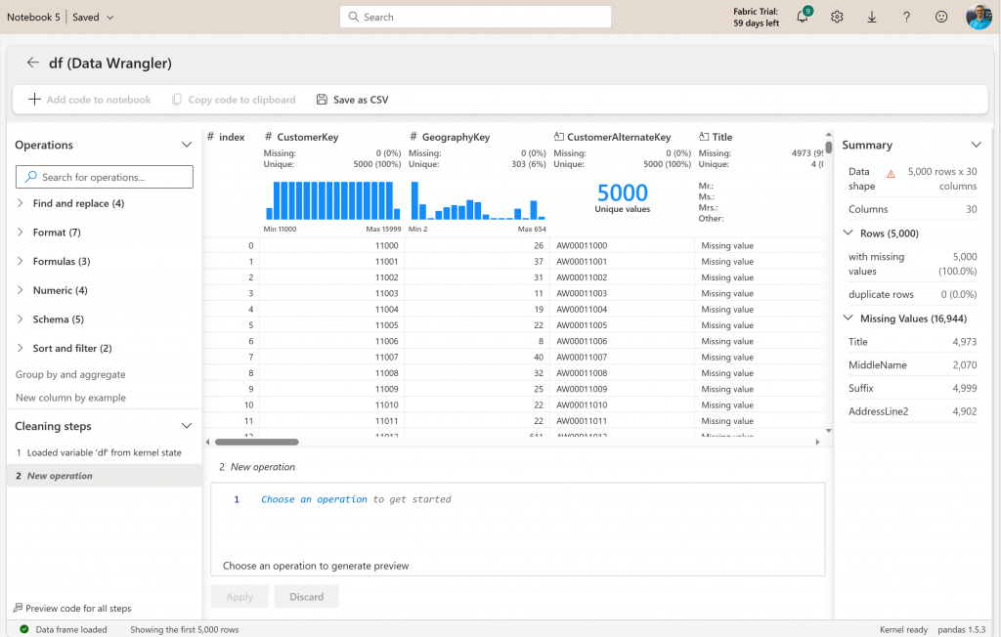
Task: Click the Save as CSV button
Action: coord(352,100)
